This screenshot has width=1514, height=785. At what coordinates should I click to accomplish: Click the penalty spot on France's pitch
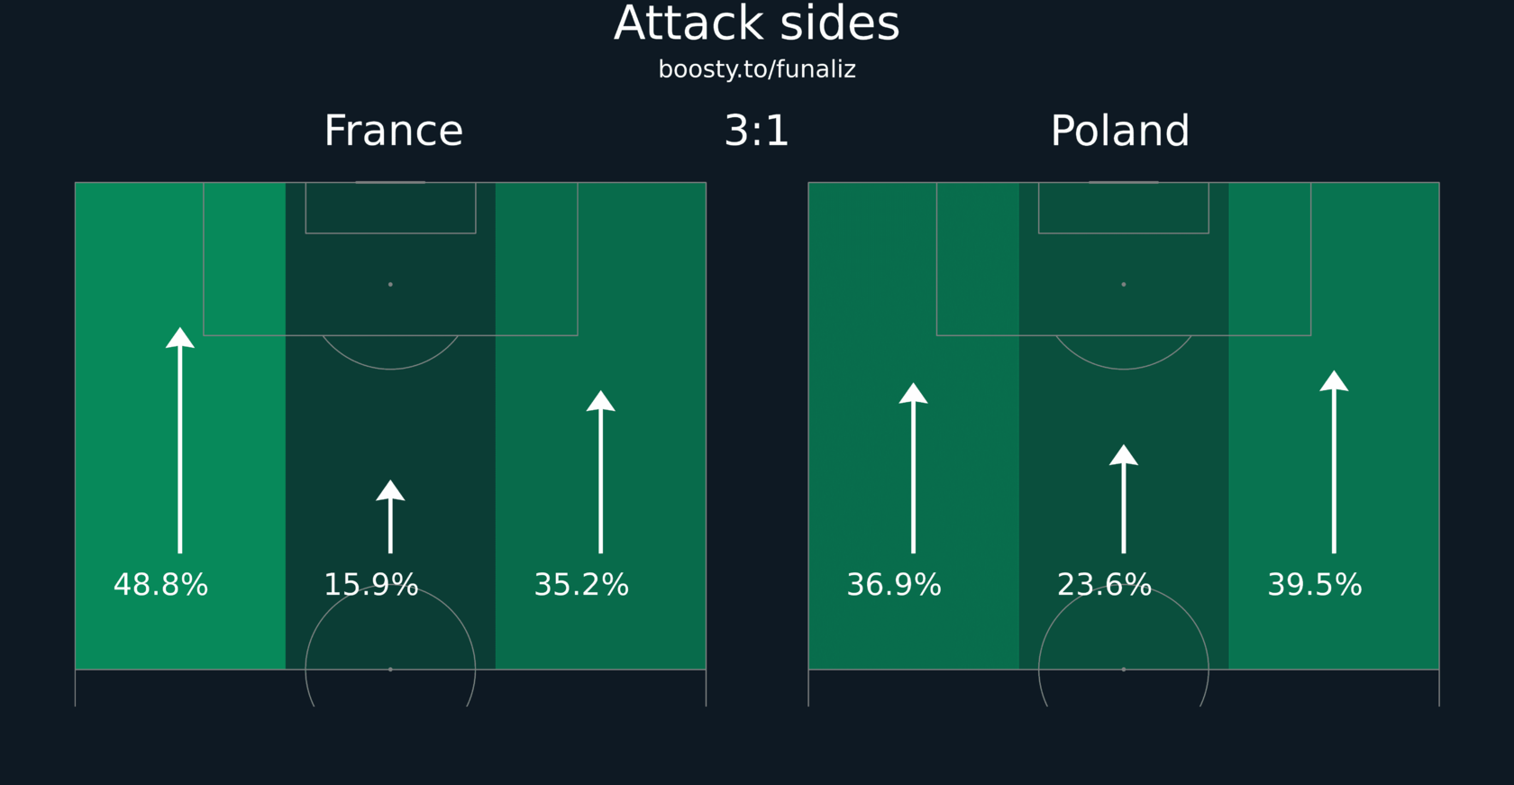[390, 284]
